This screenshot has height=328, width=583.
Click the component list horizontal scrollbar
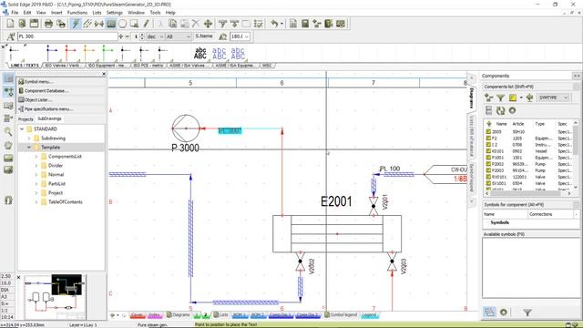coord(528,193)
